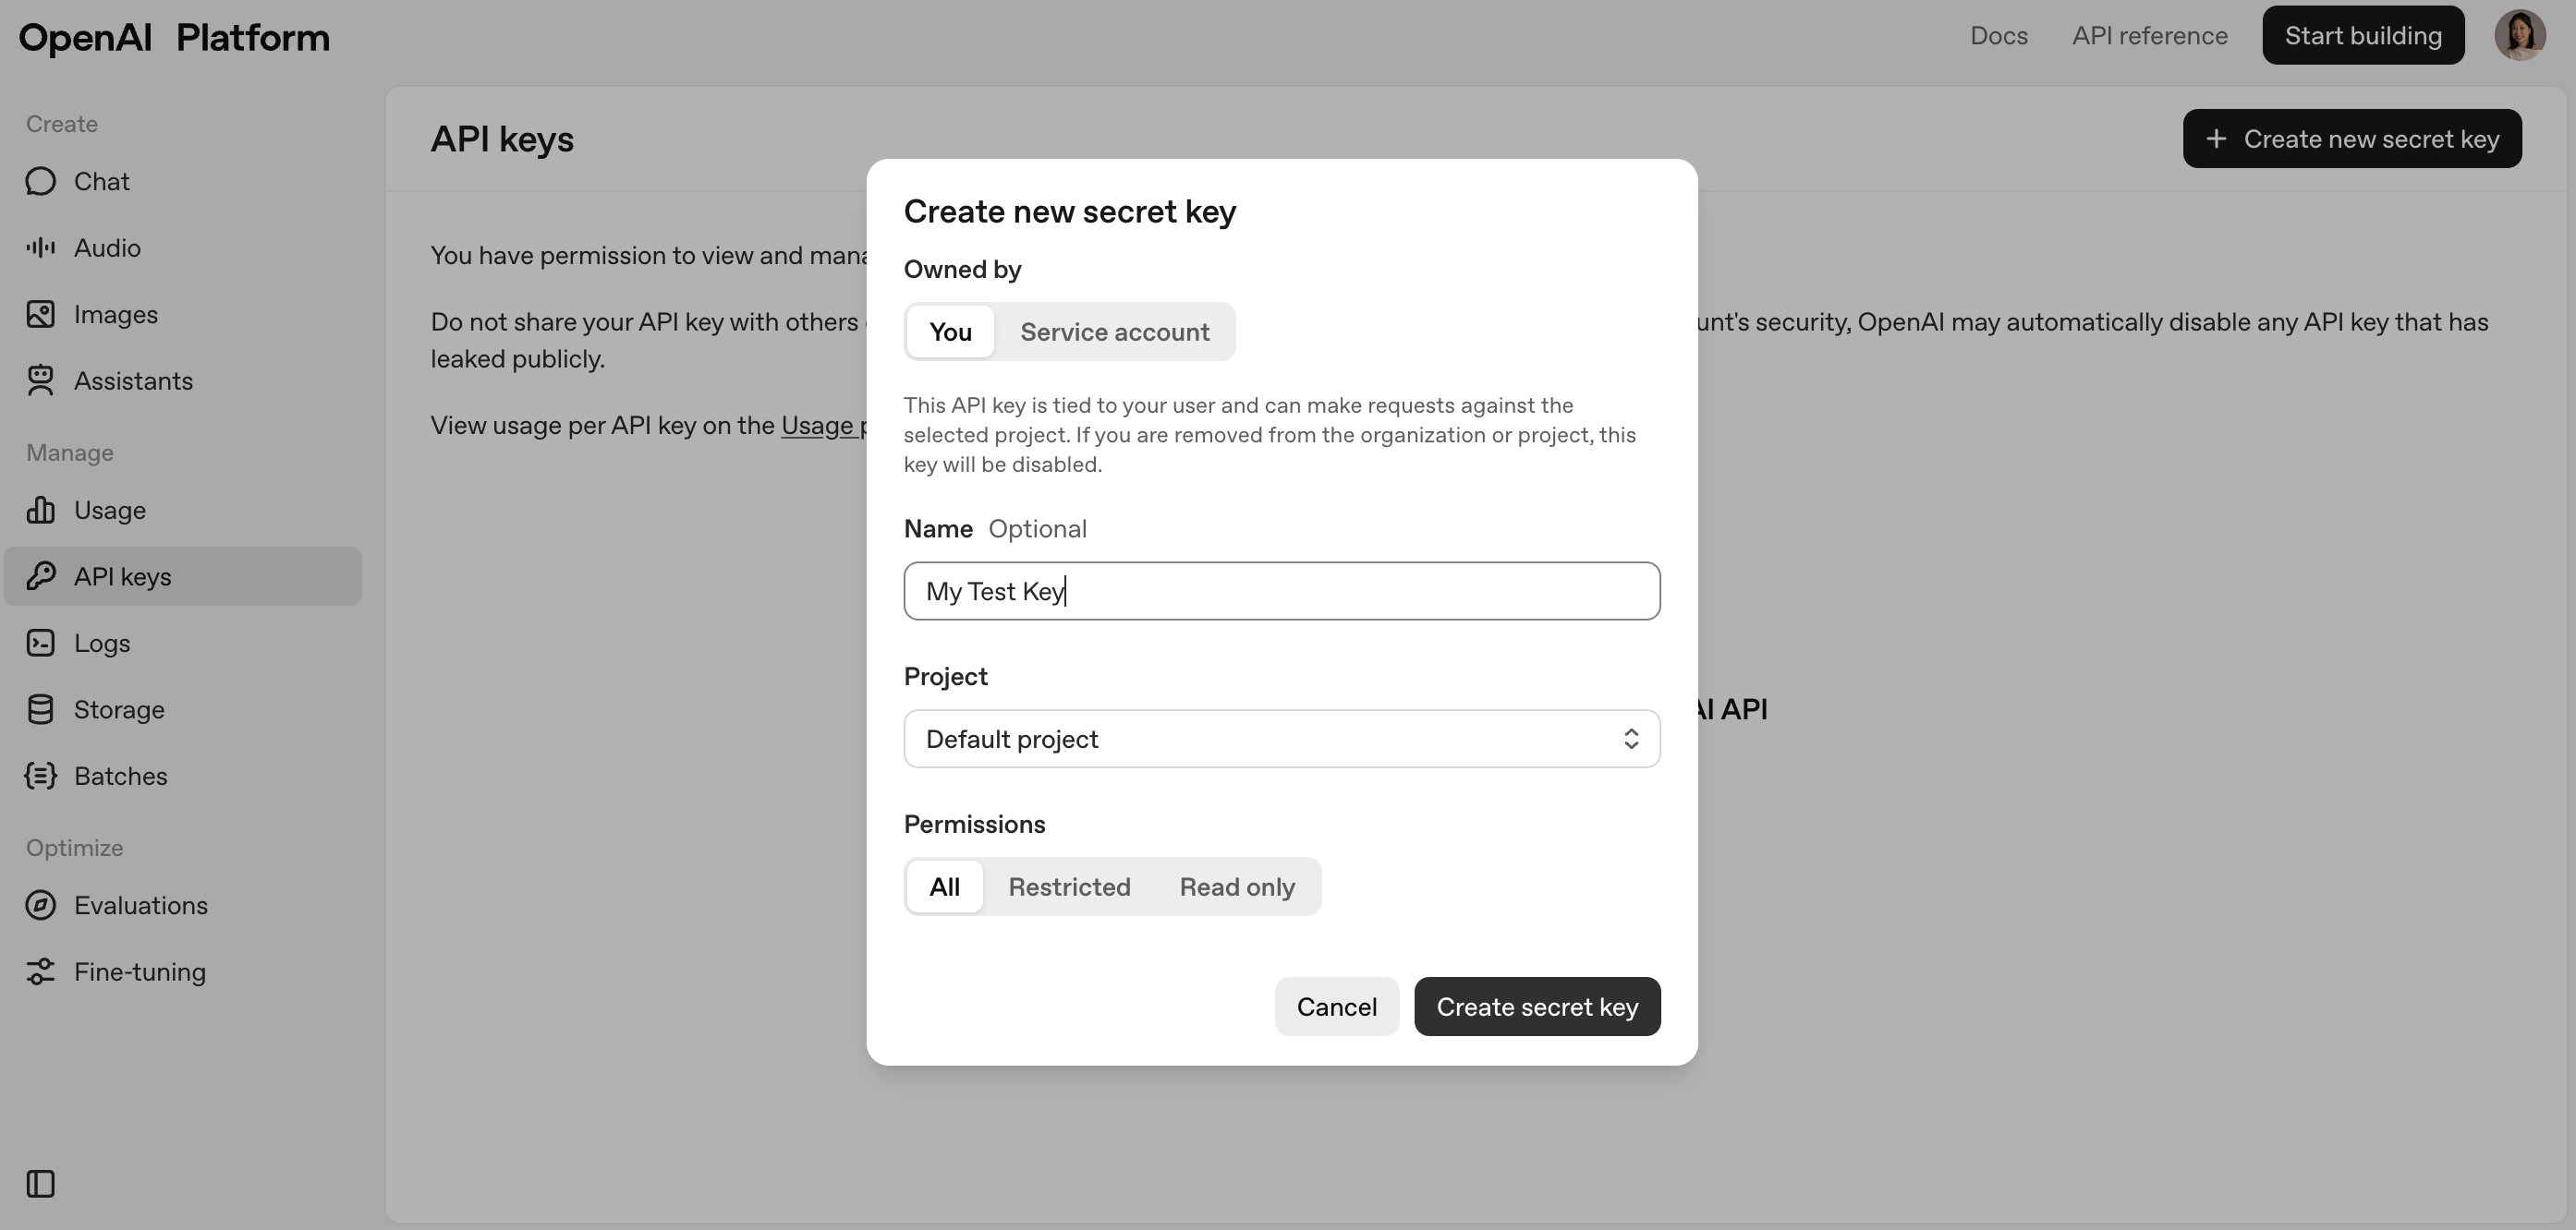Set permissions to Restricted
The image size is (2576, 1230).
click(1069, 886)
